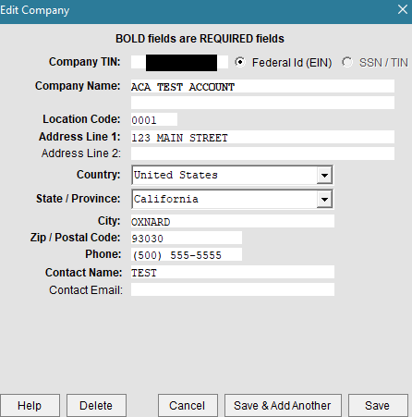
Task: Click the Address Line 1 field
Action: [x=262, y=137]
